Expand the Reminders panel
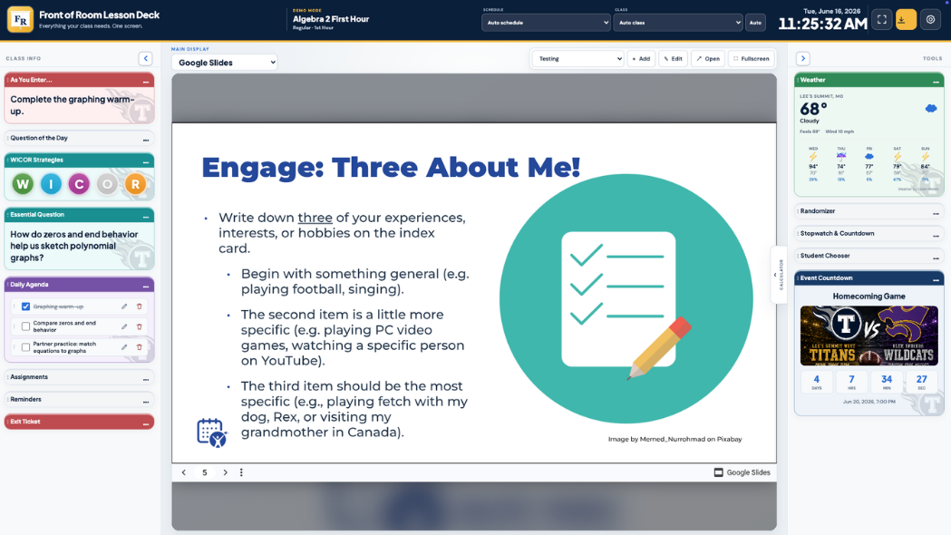Image resolution: width=951 pixels, height=535 pixels. click(80, 400)
